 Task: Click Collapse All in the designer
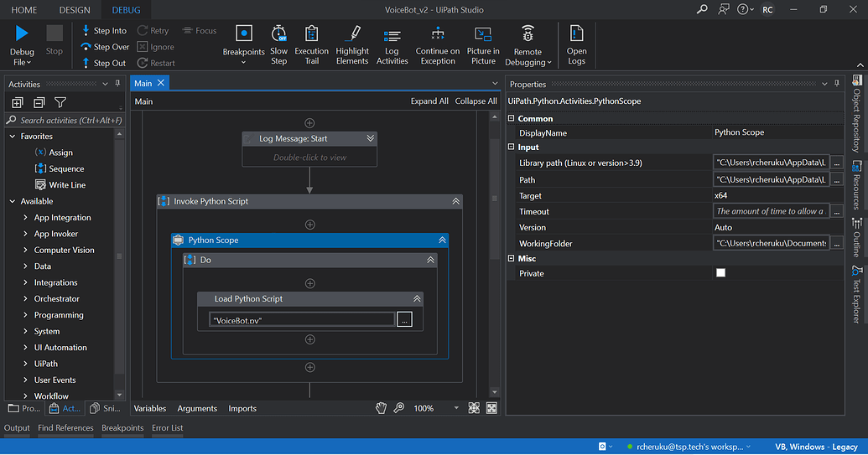pyautogui.click(x=476, y=101)
